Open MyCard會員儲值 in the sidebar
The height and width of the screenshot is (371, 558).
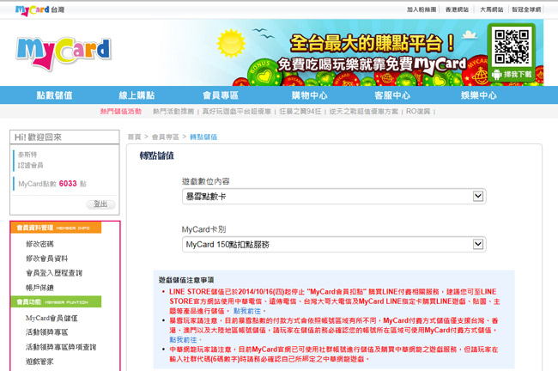(x=52, y=318)
